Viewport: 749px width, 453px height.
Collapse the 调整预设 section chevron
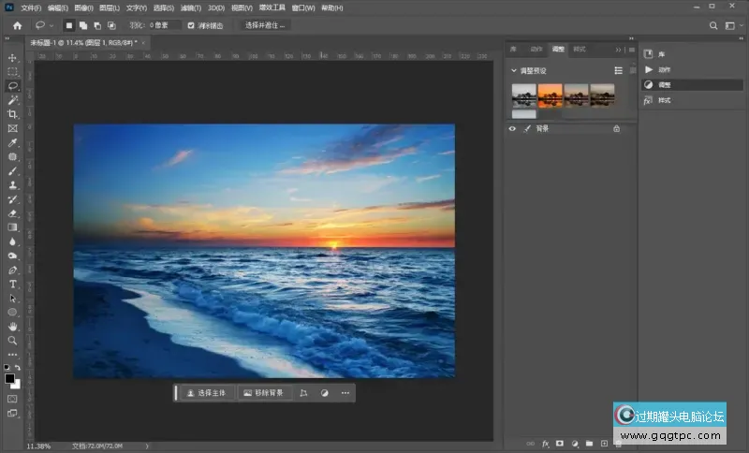coord(514,70)
